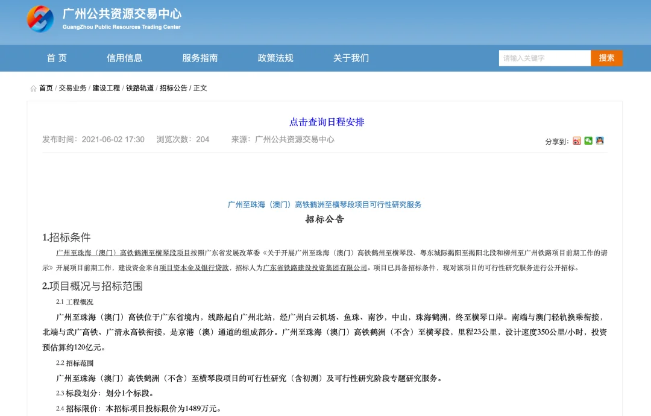Image resolution: width=651 pixels, height=416 pixels.
Task: Open 建设工程 in the breadcrumb
Action: click(106, 88)
